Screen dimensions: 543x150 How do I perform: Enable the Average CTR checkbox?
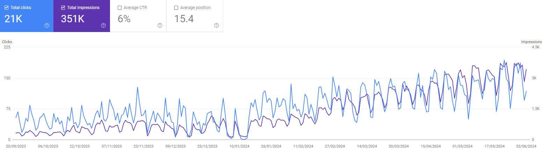pyautogui.click(x=120, y=8)
